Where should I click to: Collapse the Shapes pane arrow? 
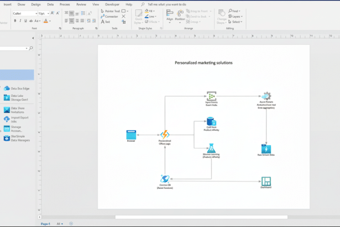tap(33, 38)
